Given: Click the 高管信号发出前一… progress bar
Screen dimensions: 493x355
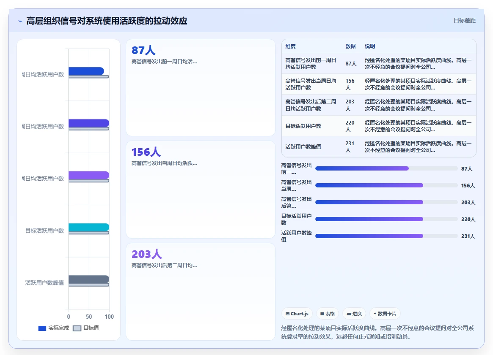Looking at the screenshot, I should pyautogui.click(x=386, y=169).
